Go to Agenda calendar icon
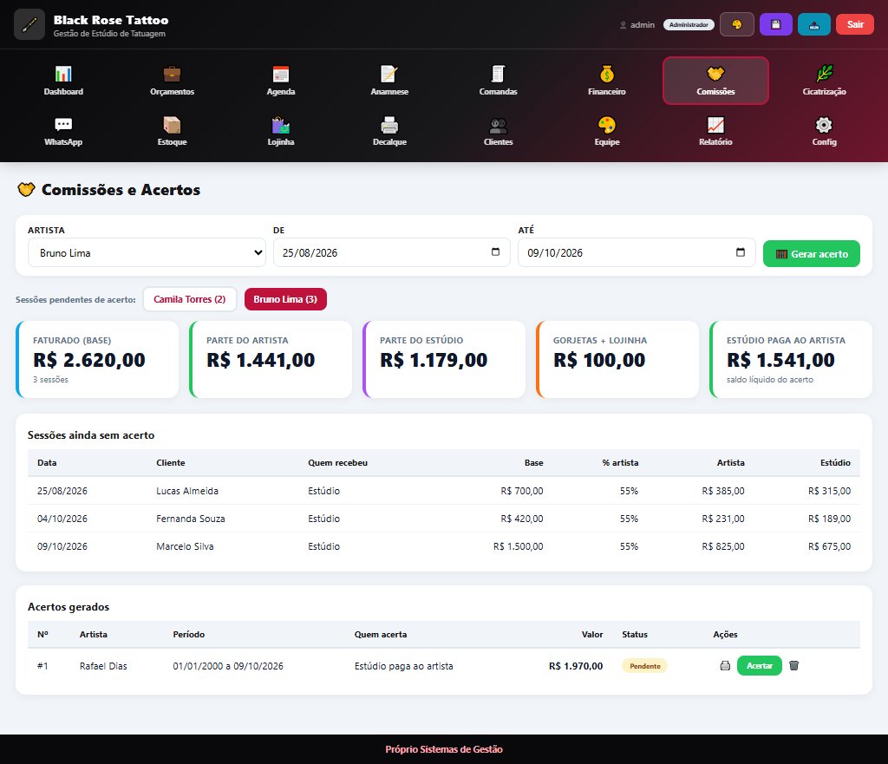The height and width of the screenshot is (764, 888). click(x=281, y=75)
